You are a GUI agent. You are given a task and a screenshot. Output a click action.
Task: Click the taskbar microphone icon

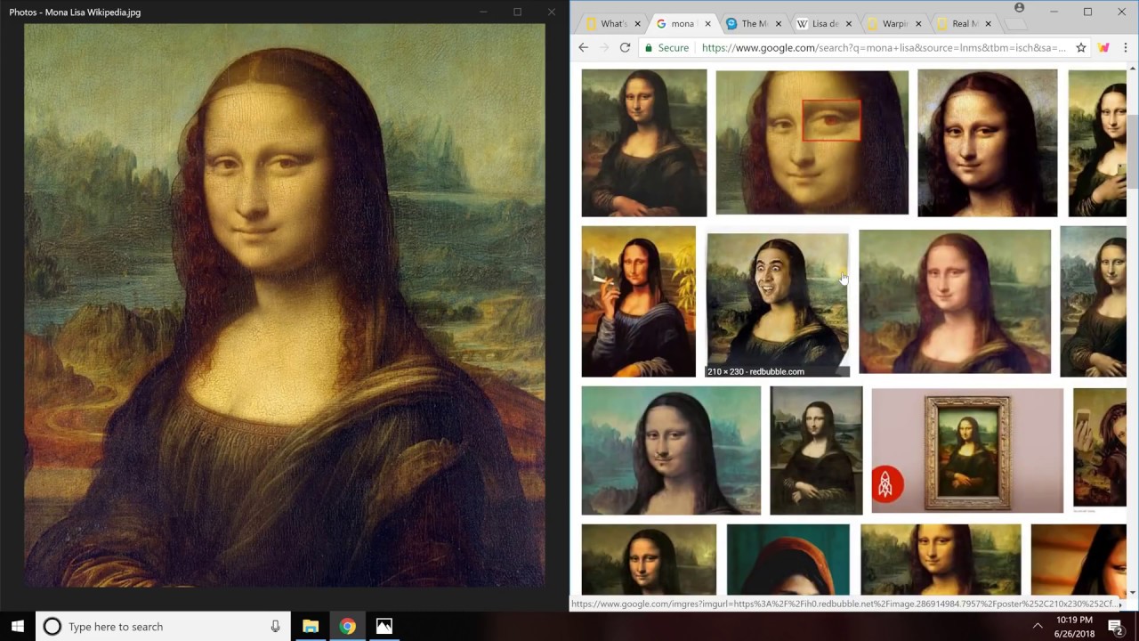tap(275, 627)
